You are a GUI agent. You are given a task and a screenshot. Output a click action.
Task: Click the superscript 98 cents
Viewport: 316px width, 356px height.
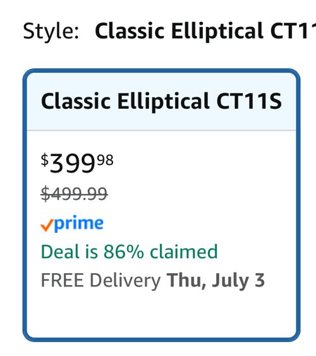click(106, 160)
